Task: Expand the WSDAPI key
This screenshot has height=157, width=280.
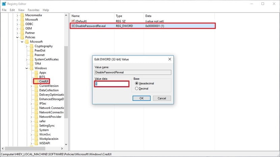Action: tap(31, 143)
